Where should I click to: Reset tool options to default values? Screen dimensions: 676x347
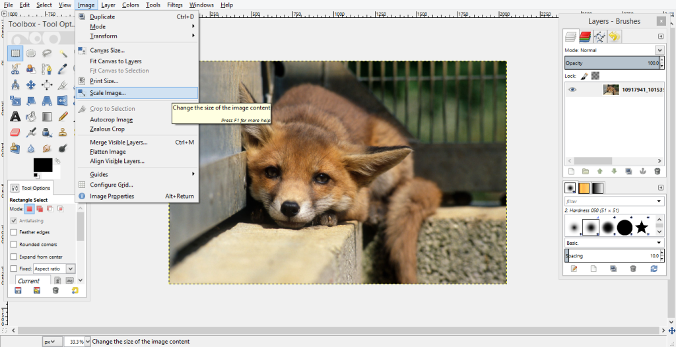pyautogui.click(x=75, y=290)
